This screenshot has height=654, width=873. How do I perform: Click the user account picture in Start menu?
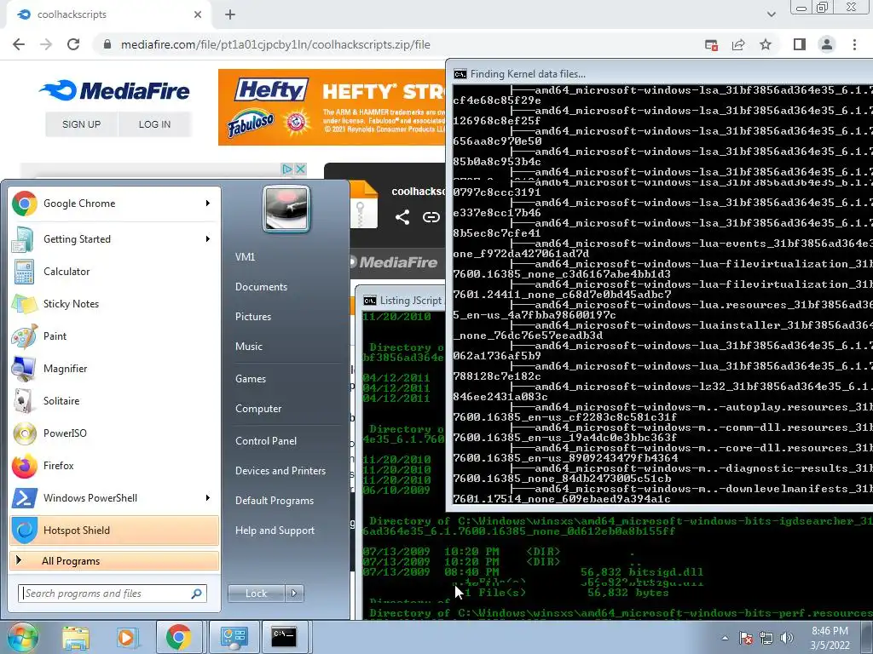286,209
